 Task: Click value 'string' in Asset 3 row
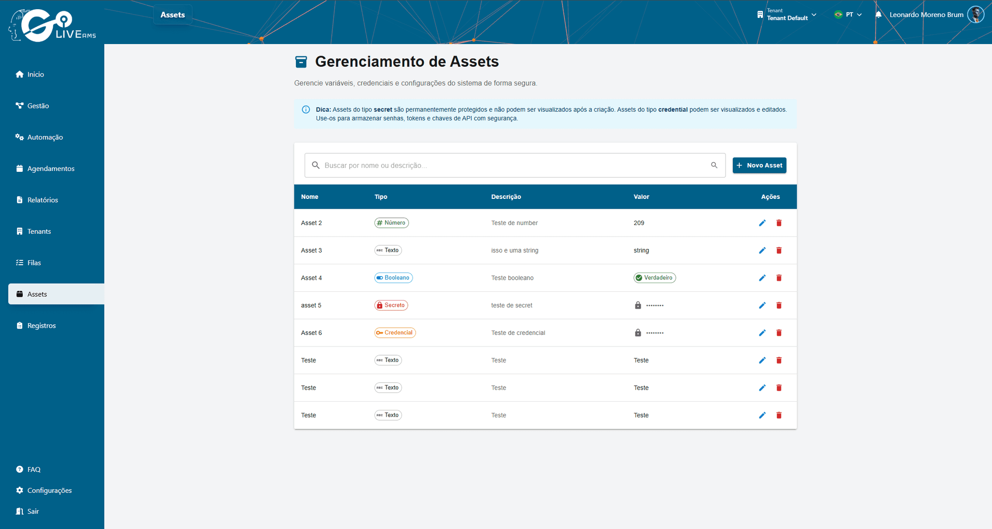pos(641,251)
